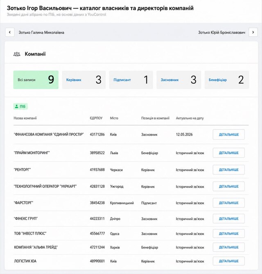Show details for ФАРСТОРГ row
The image size is (262, 274).
(x=228, y=203)
